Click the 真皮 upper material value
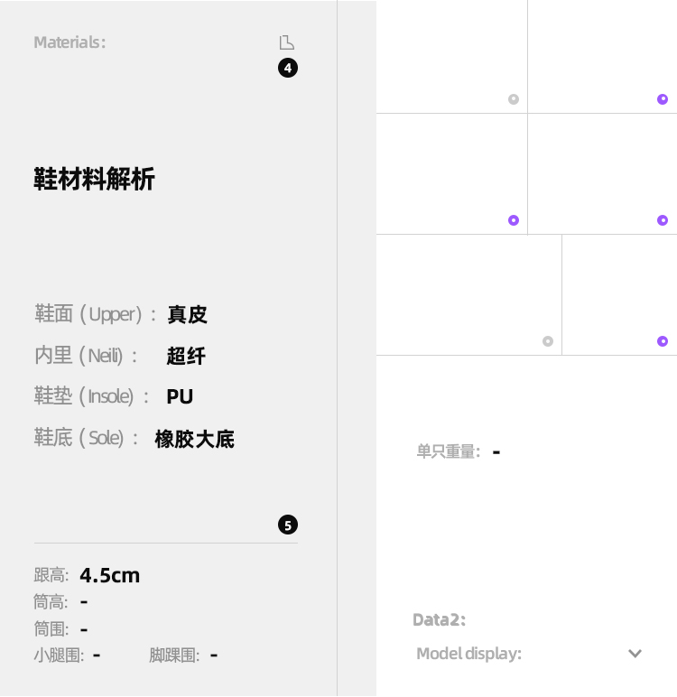Viewport: 677px width, 697px height. (x=187, y=315)
